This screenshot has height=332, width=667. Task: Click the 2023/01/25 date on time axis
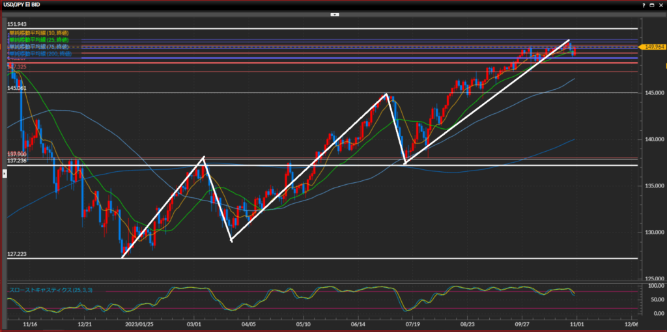(138, 323)
